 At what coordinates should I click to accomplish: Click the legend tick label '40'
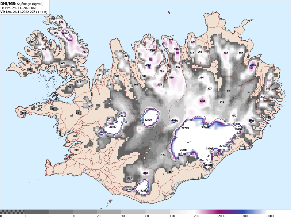(123, 216)
